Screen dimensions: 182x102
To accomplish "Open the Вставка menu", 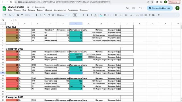I will (x=31, y=10).
